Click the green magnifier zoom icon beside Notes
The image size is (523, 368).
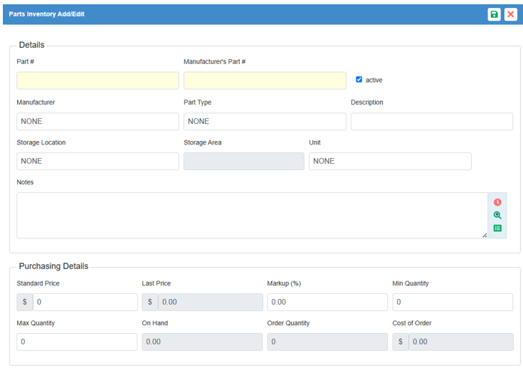497,215
